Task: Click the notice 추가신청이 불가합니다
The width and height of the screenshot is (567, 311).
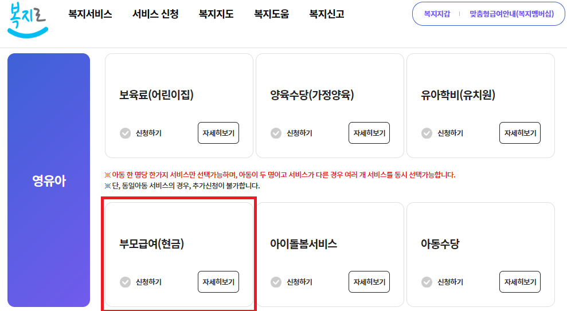Action: pos(182,186)
